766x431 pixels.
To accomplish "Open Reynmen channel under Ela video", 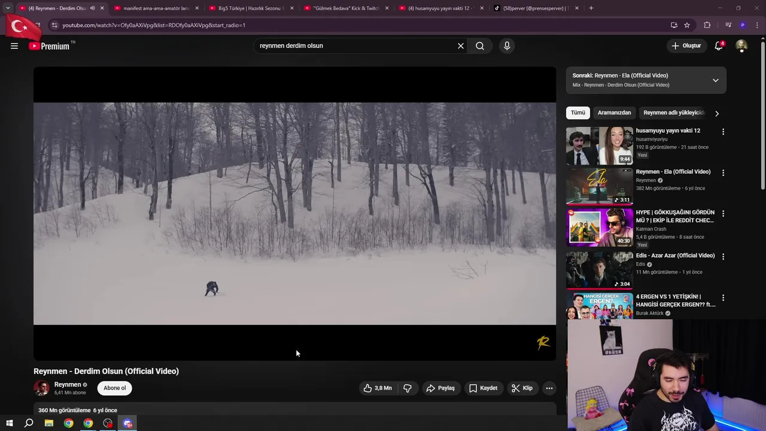I will (646, 180).
